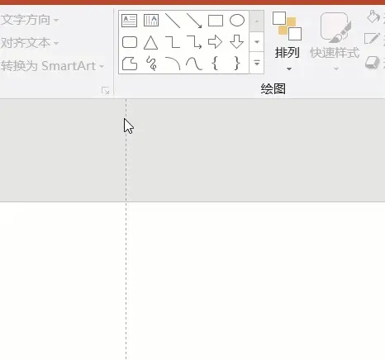
Task: Select the right arrow block shape
Action: pos(216,42)
